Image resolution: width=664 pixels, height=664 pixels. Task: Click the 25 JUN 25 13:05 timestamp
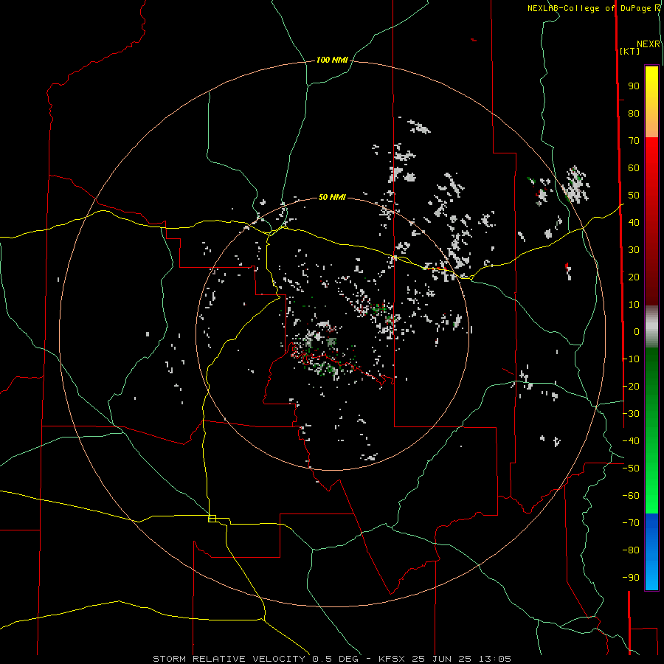click(462, 659)
